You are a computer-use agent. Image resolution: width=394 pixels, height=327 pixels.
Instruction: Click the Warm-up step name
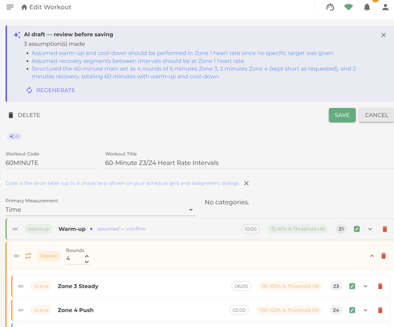[72, 229]
